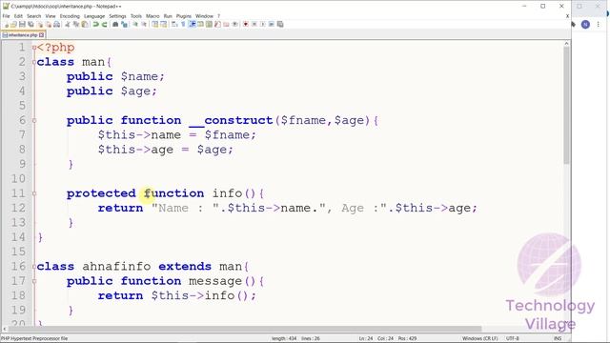
Task: Click the scroll-up arrow of the editor
Action: point(567,44)
